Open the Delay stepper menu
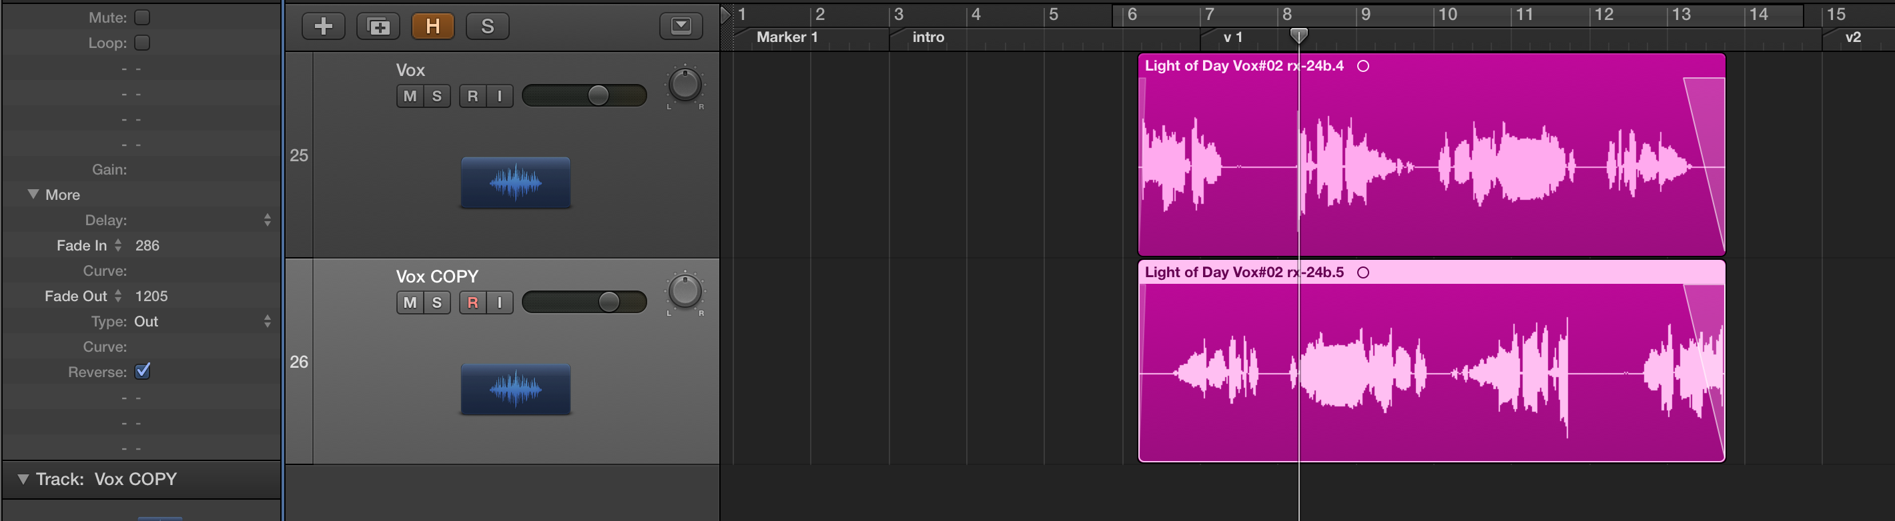This screenshot has height=521, width=1895. 267,220
